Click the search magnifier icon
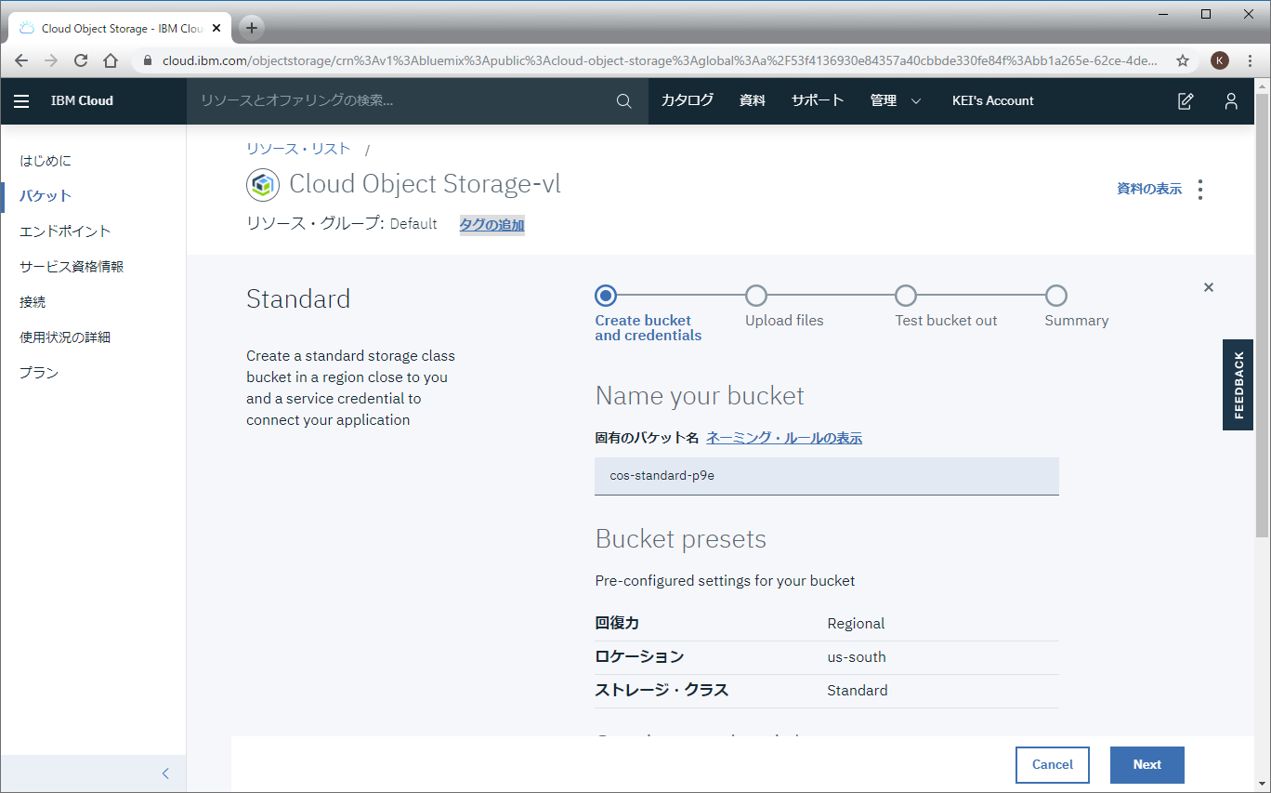 pos(624,101)
